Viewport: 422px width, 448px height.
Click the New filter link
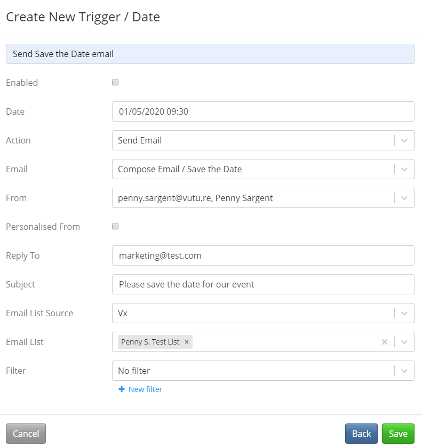(x=144, y=389)
